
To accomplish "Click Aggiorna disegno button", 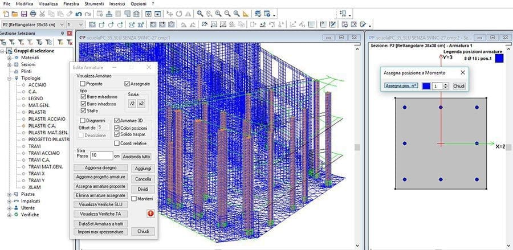I will click(x=101, y=167).
